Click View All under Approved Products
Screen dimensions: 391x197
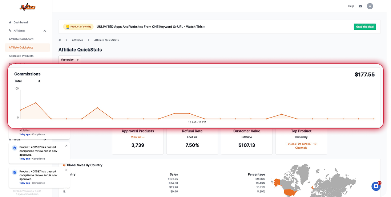click(138, 137)
